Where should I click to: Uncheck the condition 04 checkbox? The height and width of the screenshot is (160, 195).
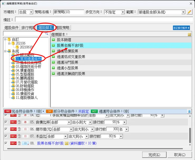click(x=6, y=115)
